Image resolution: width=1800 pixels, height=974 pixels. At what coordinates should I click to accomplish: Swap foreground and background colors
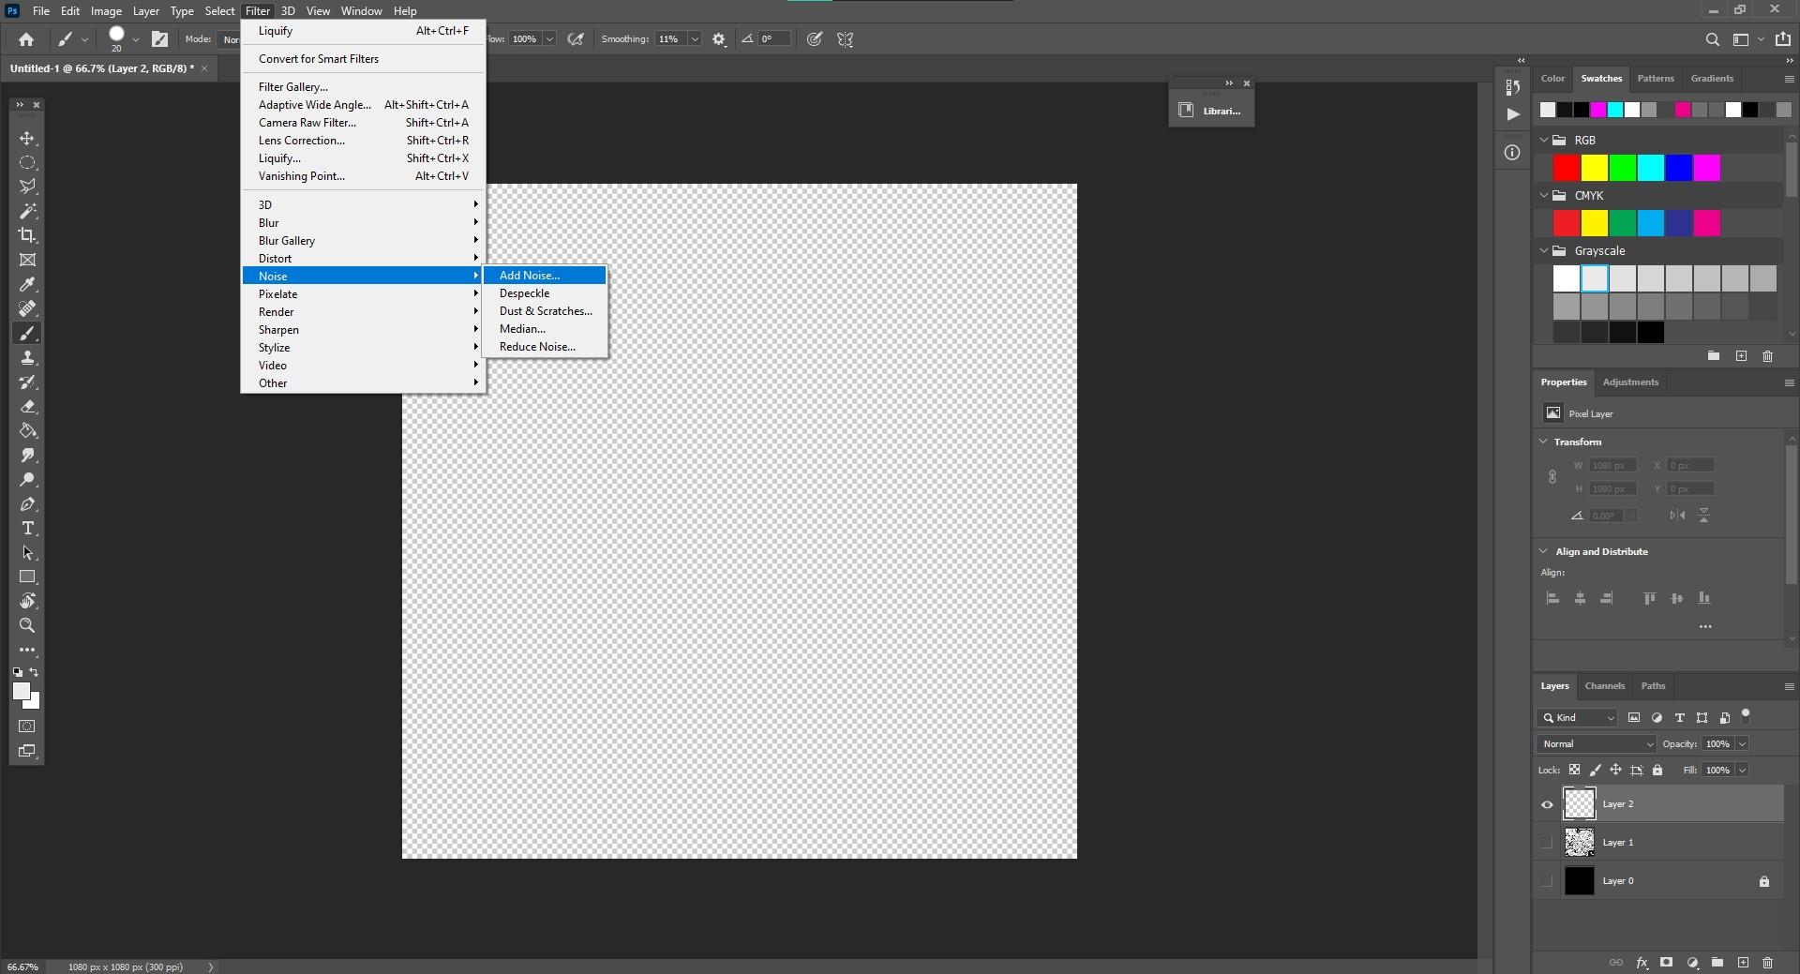coord(34,672)
